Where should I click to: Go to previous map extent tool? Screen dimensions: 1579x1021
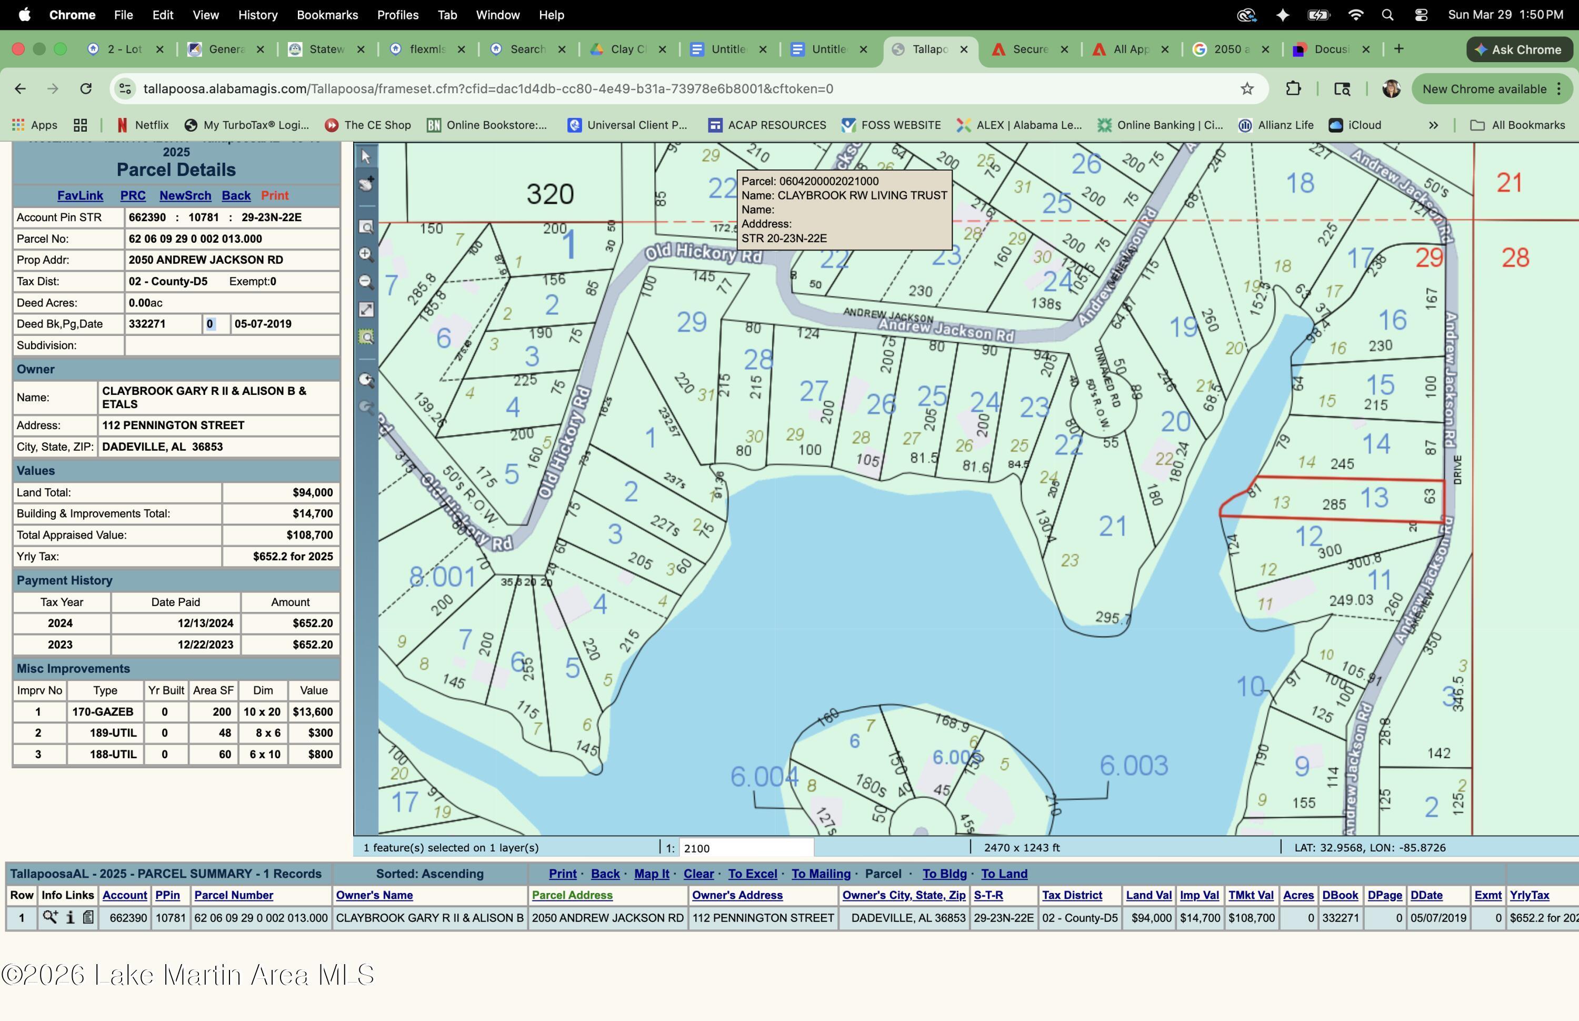click(x=366, y=380)
